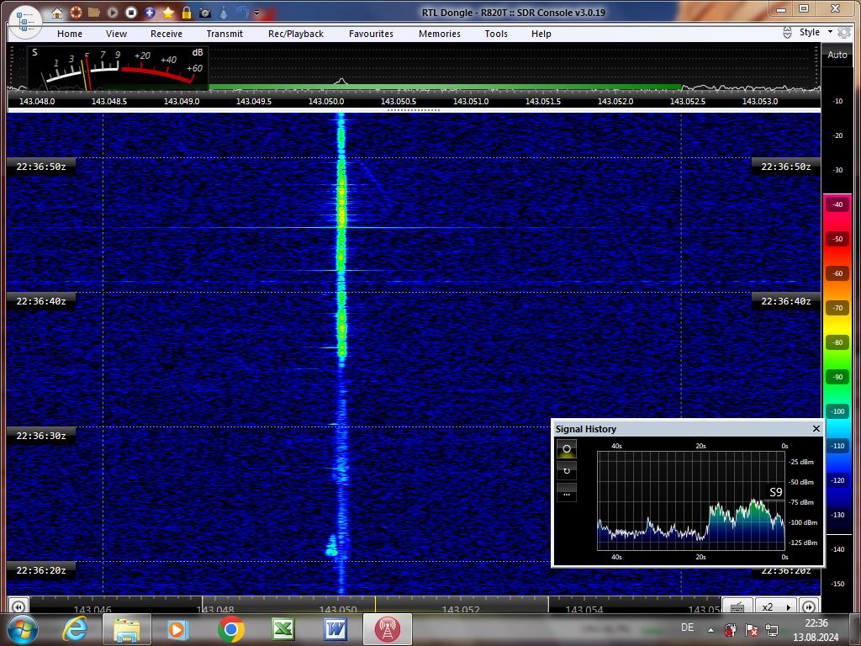
Task: Click the keyboard icon near zoom control
Action: click(737, 606)
